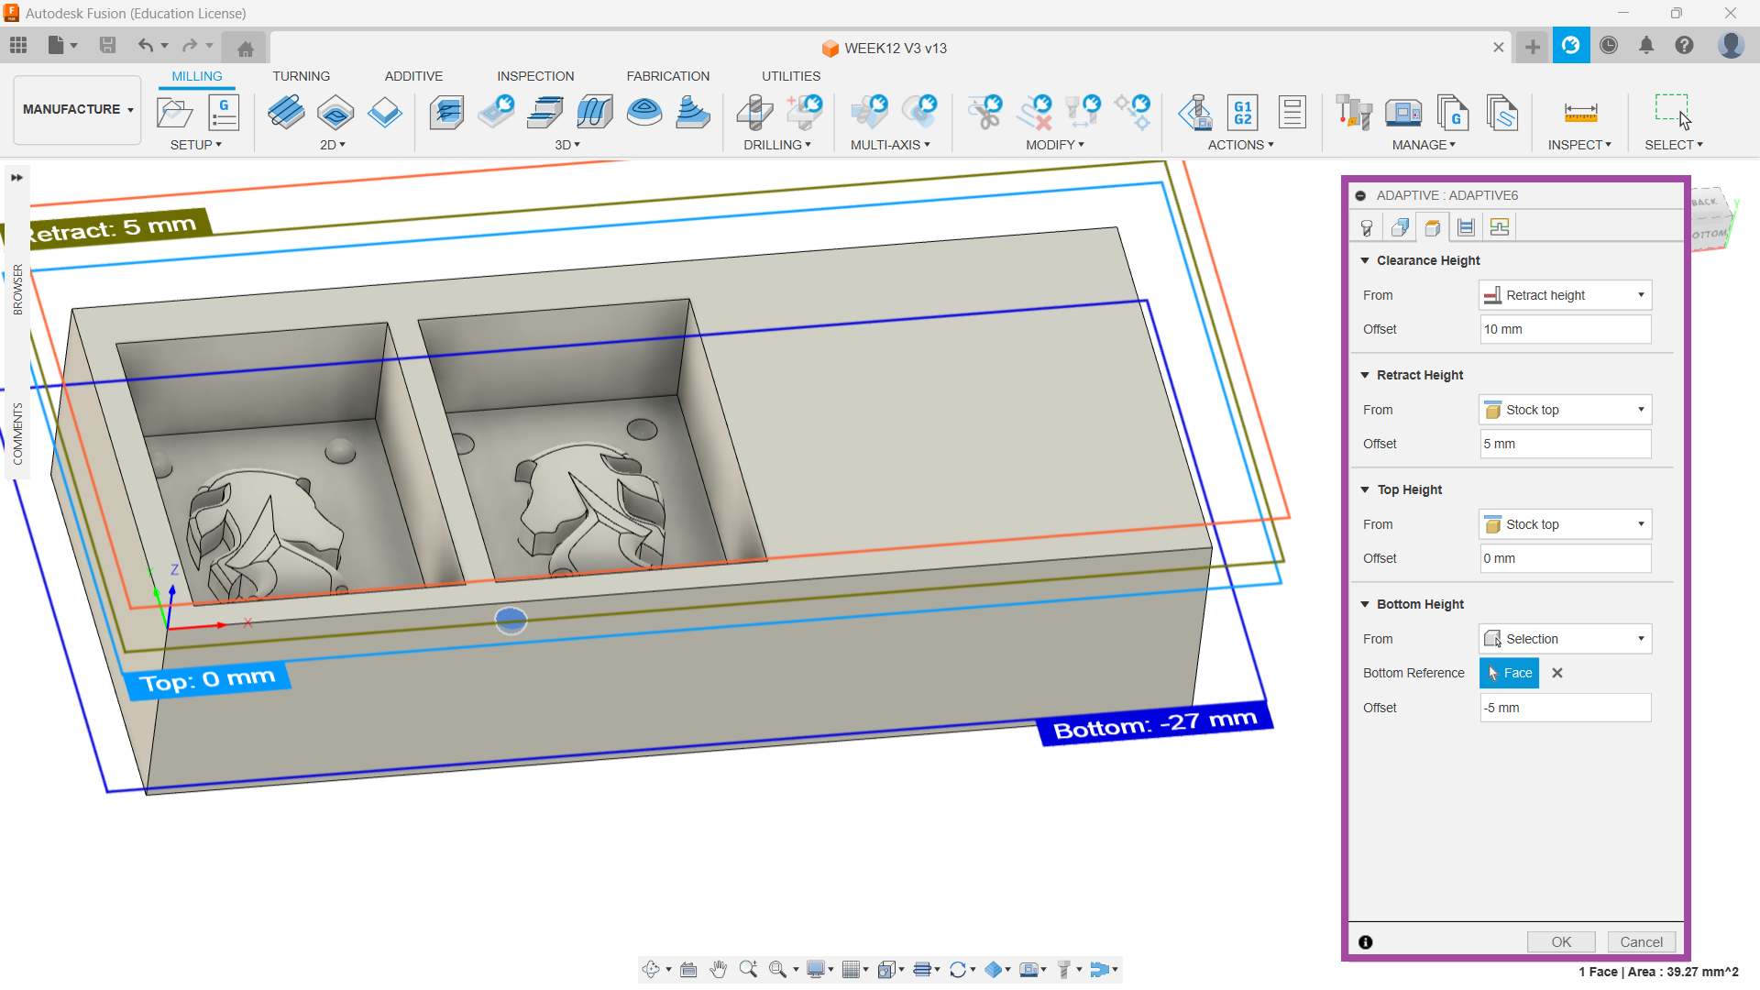Open Clearance Height From dropdown
1760x990 pixels.
pyautogui.click(x=1565, y=295)
